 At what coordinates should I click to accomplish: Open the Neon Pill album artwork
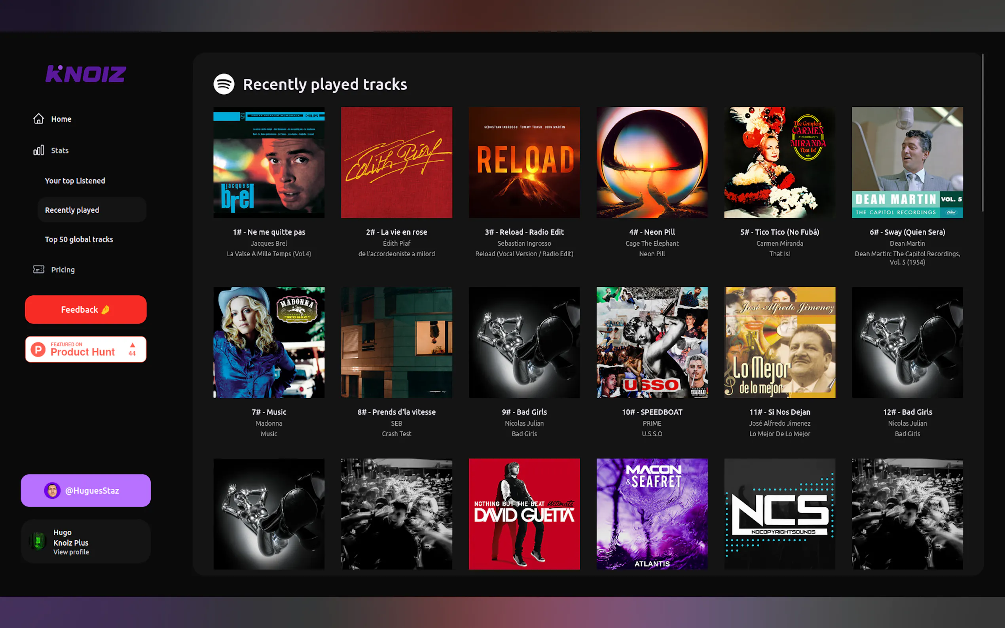click(x=652, y=163)
